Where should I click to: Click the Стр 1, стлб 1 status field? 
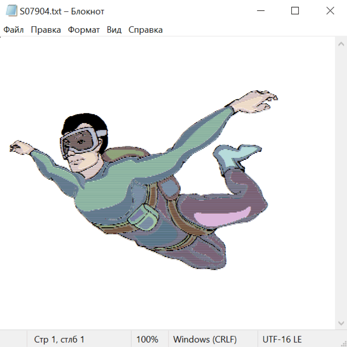pos(59,340)
